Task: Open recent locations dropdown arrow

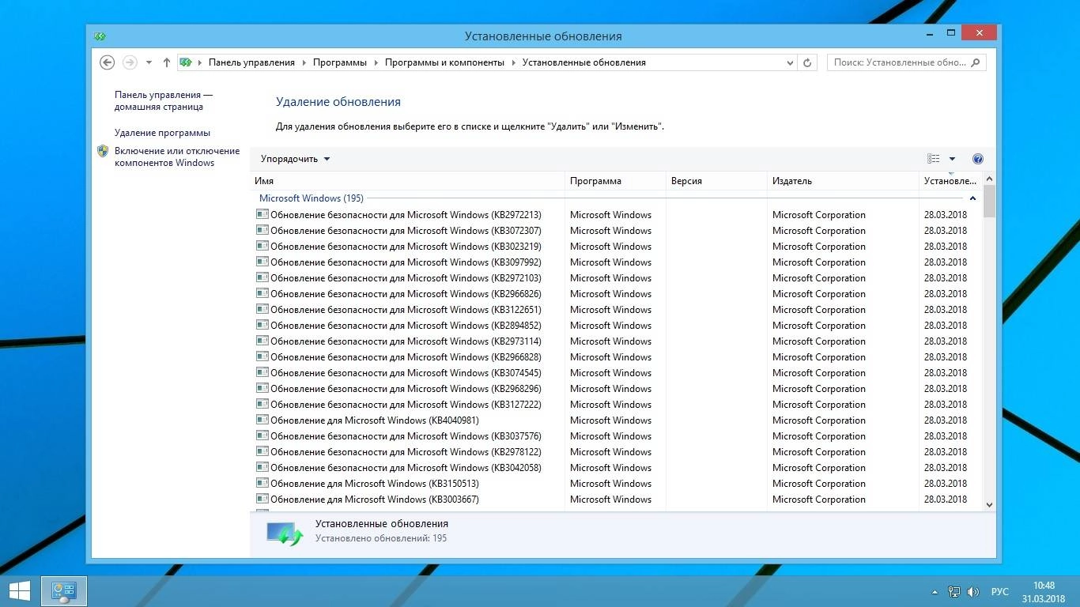Action: coord(149,62)
